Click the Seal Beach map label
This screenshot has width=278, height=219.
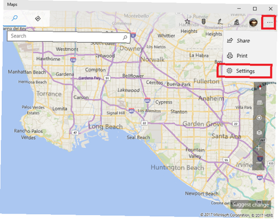(138, 138)
